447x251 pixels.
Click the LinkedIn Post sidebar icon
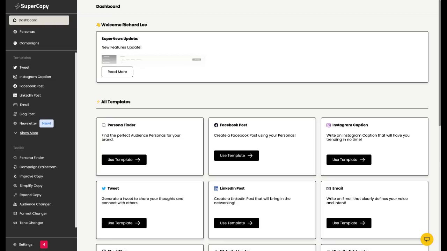click(15, 96)
